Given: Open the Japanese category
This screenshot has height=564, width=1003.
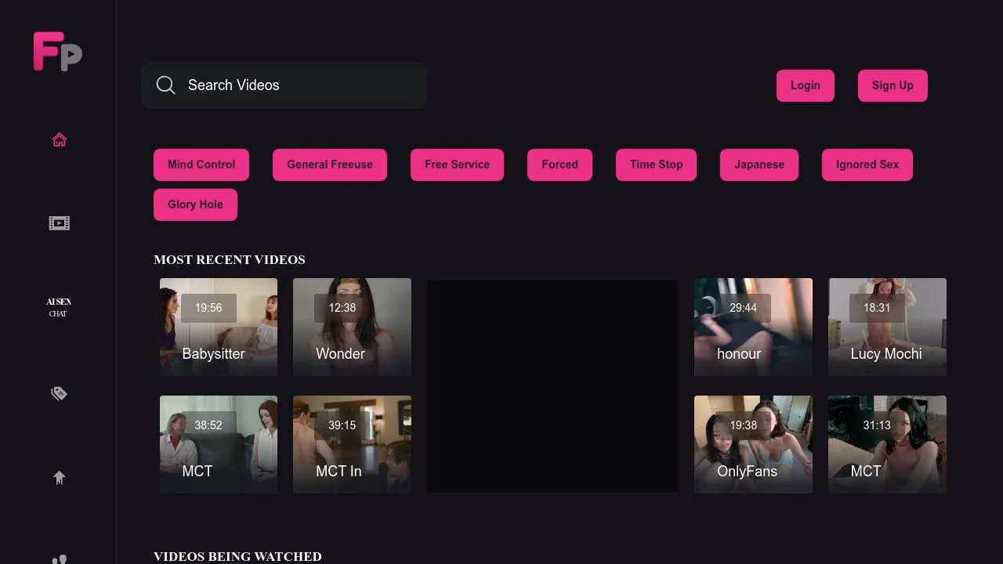Looking at the screenshot, I should (759, 164).
